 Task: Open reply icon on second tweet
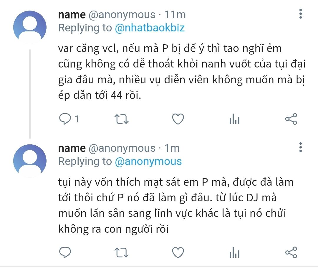pos(65,252)
